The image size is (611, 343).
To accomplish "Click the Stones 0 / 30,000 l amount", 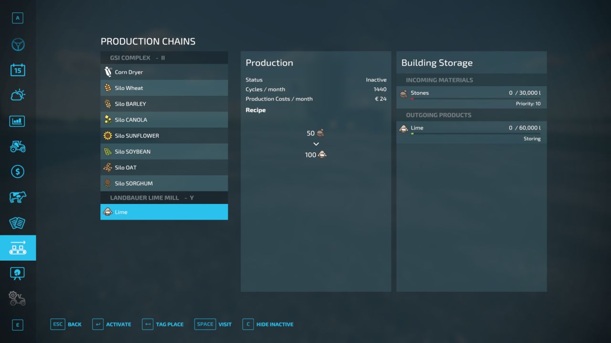I will [x=525, y=93].
